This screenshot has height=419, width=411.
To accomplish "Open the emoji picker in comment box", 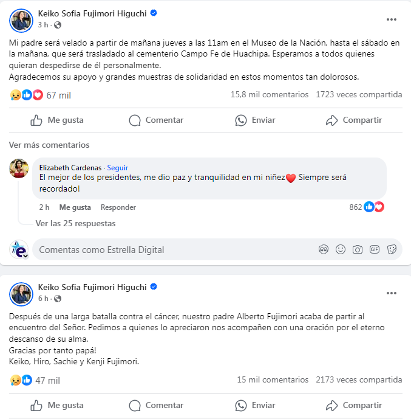I will coord(341,249).
